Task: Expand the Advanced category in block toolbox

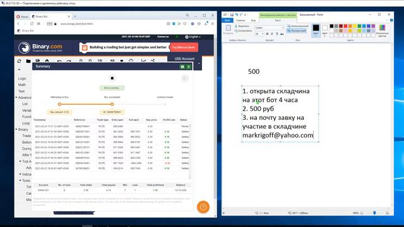Action: coord(23,98)
